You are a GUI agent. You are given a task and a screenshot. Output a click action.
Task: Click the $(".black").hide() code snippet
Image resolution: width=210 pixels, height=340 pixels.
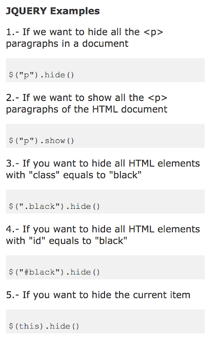(x=54, y=207)
